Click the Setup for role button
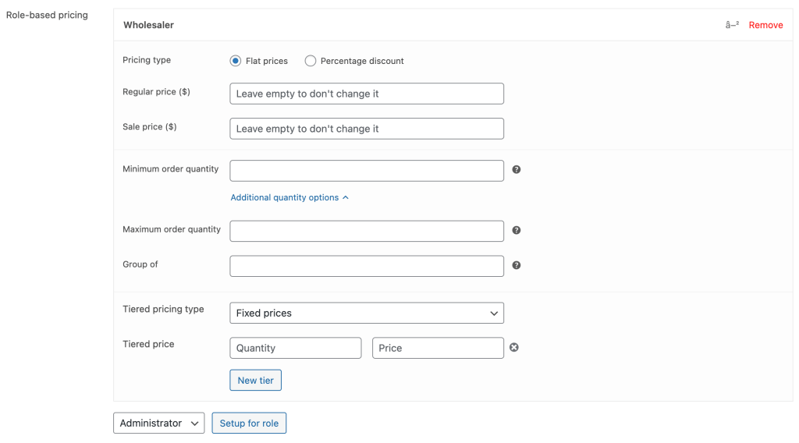This screenshot has height=443, width=799. 249,423
